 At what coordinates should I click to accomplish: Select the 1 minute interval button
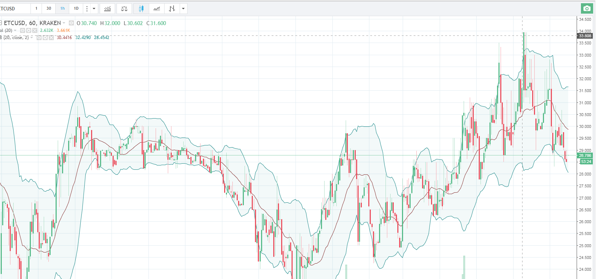[x=36, y=9]
